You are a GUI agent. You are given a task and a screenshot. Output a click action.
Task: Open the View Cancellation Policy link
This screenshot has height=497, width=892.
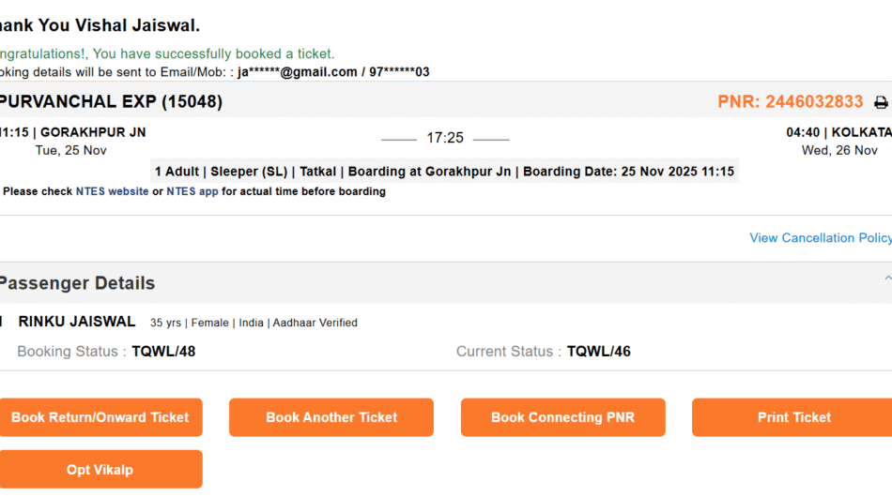[820, 238]
